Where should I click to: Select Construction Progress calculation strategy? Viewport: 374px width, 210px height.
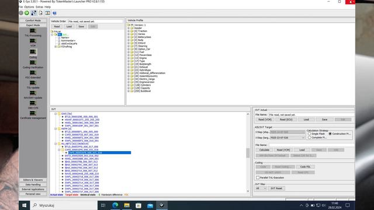(x=330, y=134)
